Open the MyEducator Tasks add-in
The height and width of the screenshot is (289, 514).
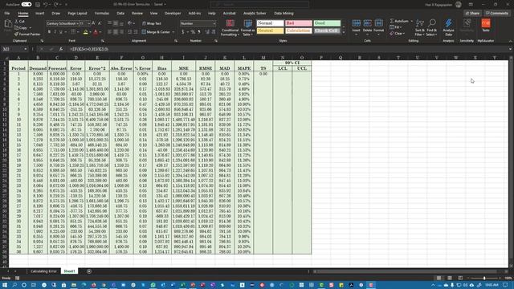(486, 26)
